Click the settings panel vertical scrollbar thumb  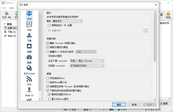click(x=155, y=37)
